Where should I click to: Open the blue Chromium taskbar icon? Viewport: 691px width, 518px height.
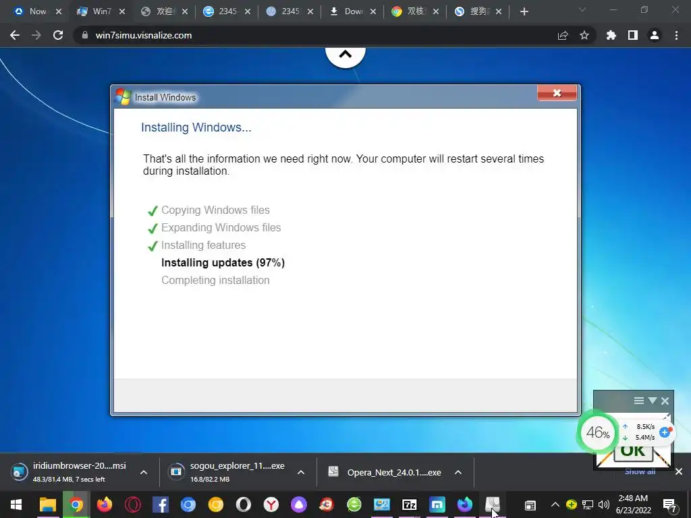(188, 505)
